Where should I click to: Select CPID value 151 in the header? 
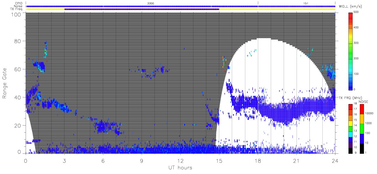305,3
